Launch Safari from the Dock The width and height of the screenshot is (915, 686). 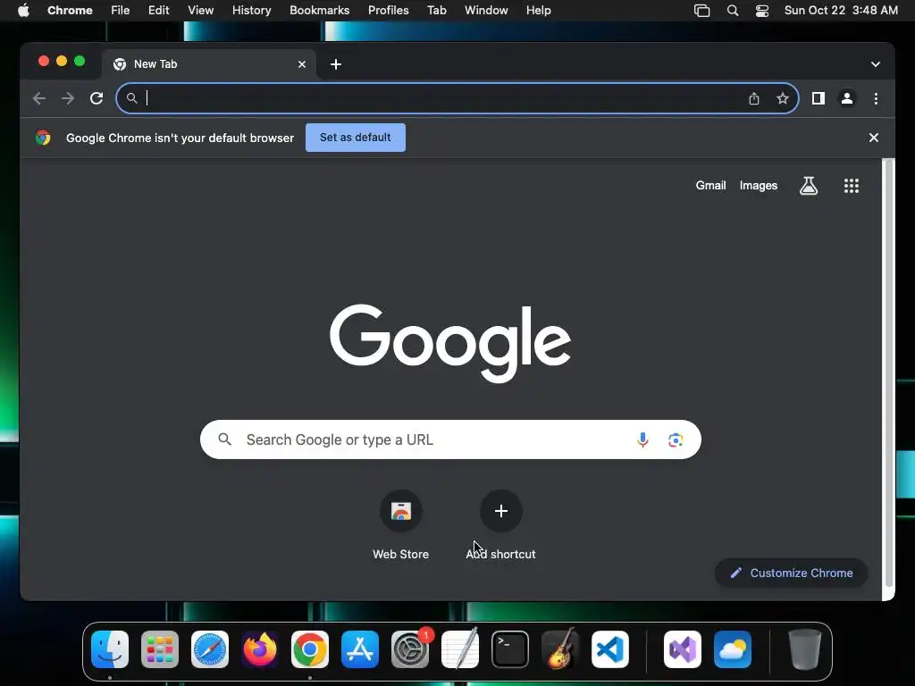[210, 649]
